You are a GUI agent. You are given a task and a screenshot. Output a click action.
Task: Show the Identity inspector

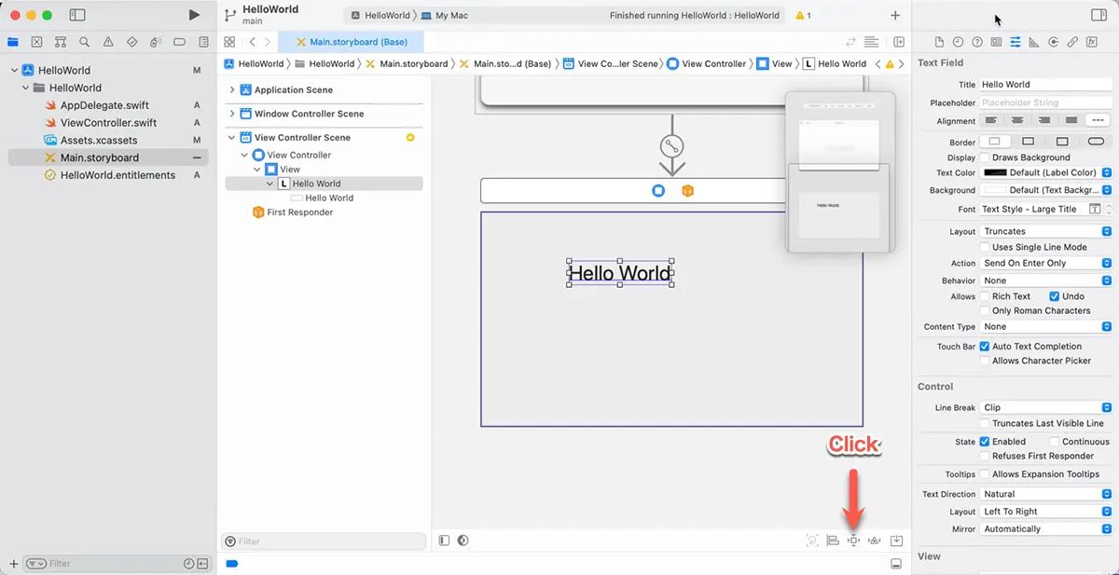click(x=996, y=42)
